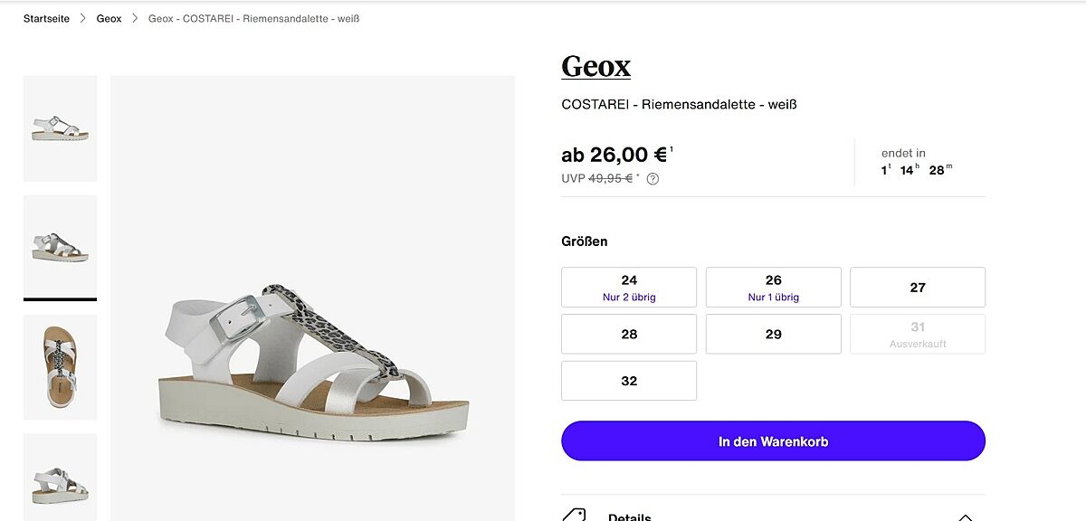Collapse the Details section chevron

click(965, 516)
